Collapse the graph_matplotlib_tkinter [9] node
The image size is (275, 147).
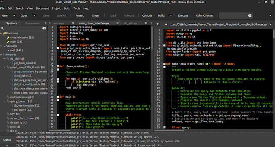click(5, 67)
